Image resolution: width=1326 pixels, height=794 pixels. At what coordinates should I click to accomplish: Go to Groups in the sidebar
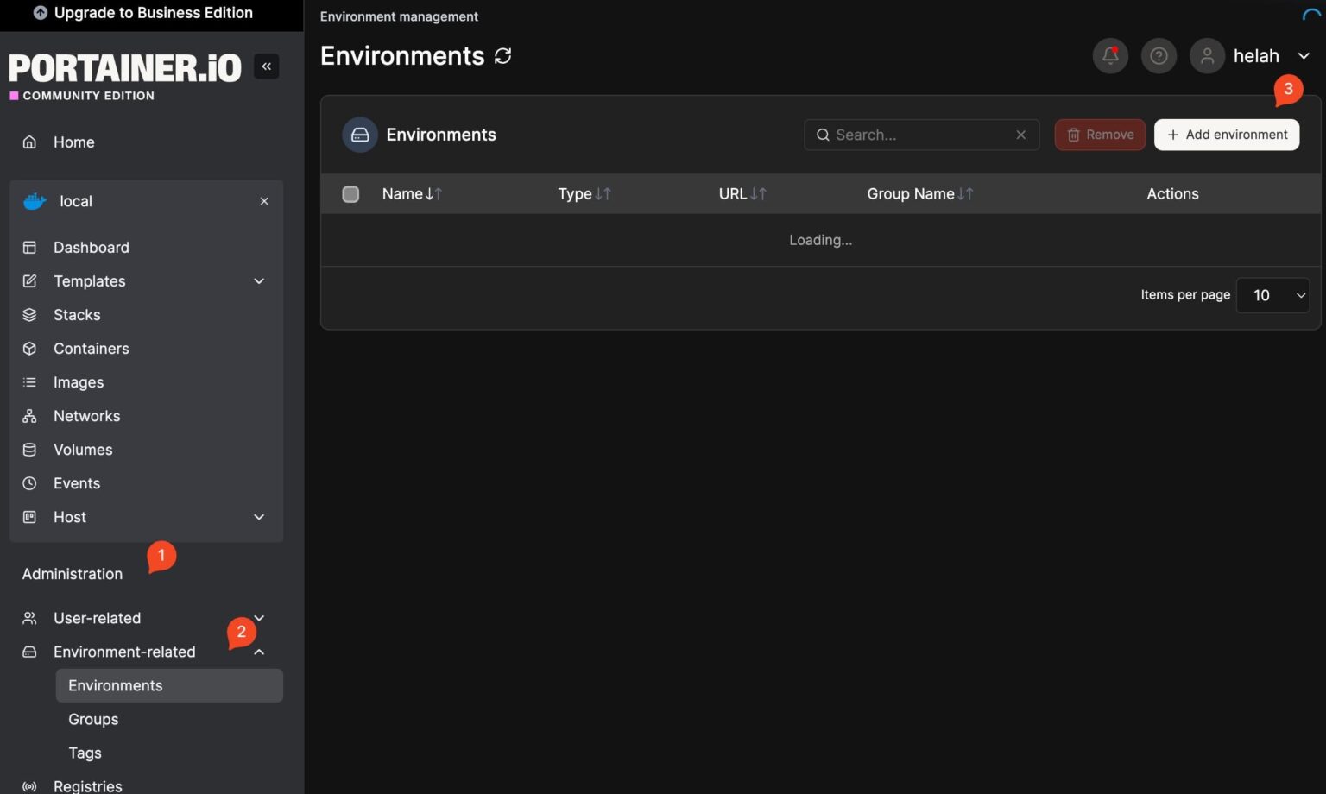[x=93, y=719]
